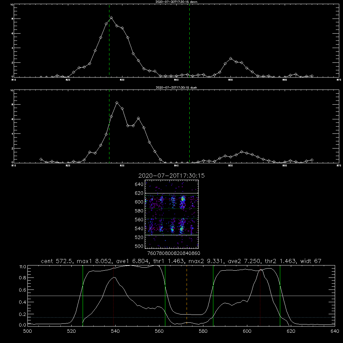343x343 pixels.
Task: Click the highest peak marker in the dawn plot
Action: (111, 18)
